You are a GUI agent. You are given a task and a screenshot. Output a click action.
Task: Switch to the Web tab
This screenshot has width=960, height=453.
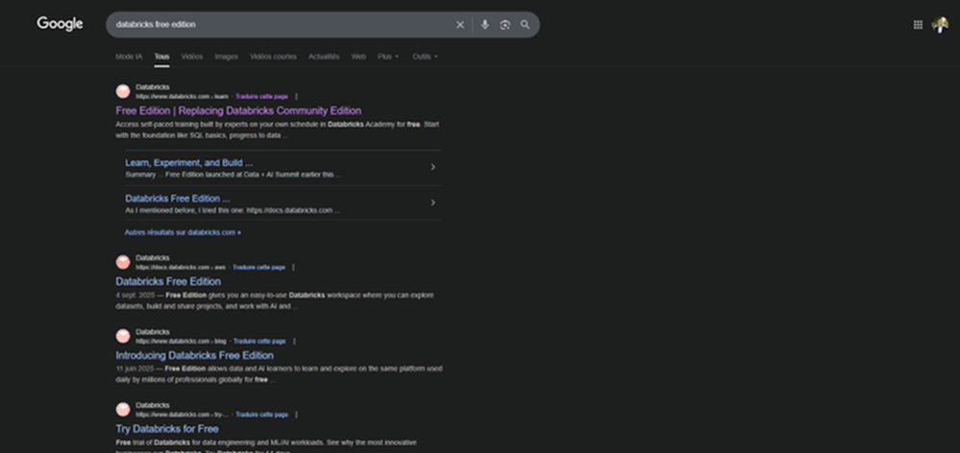pos(358,57)
